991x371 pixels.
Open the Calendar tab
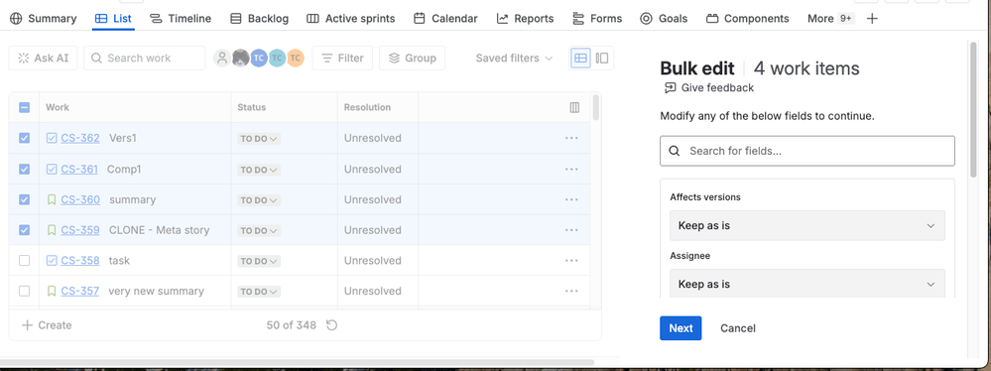point(445,18)
